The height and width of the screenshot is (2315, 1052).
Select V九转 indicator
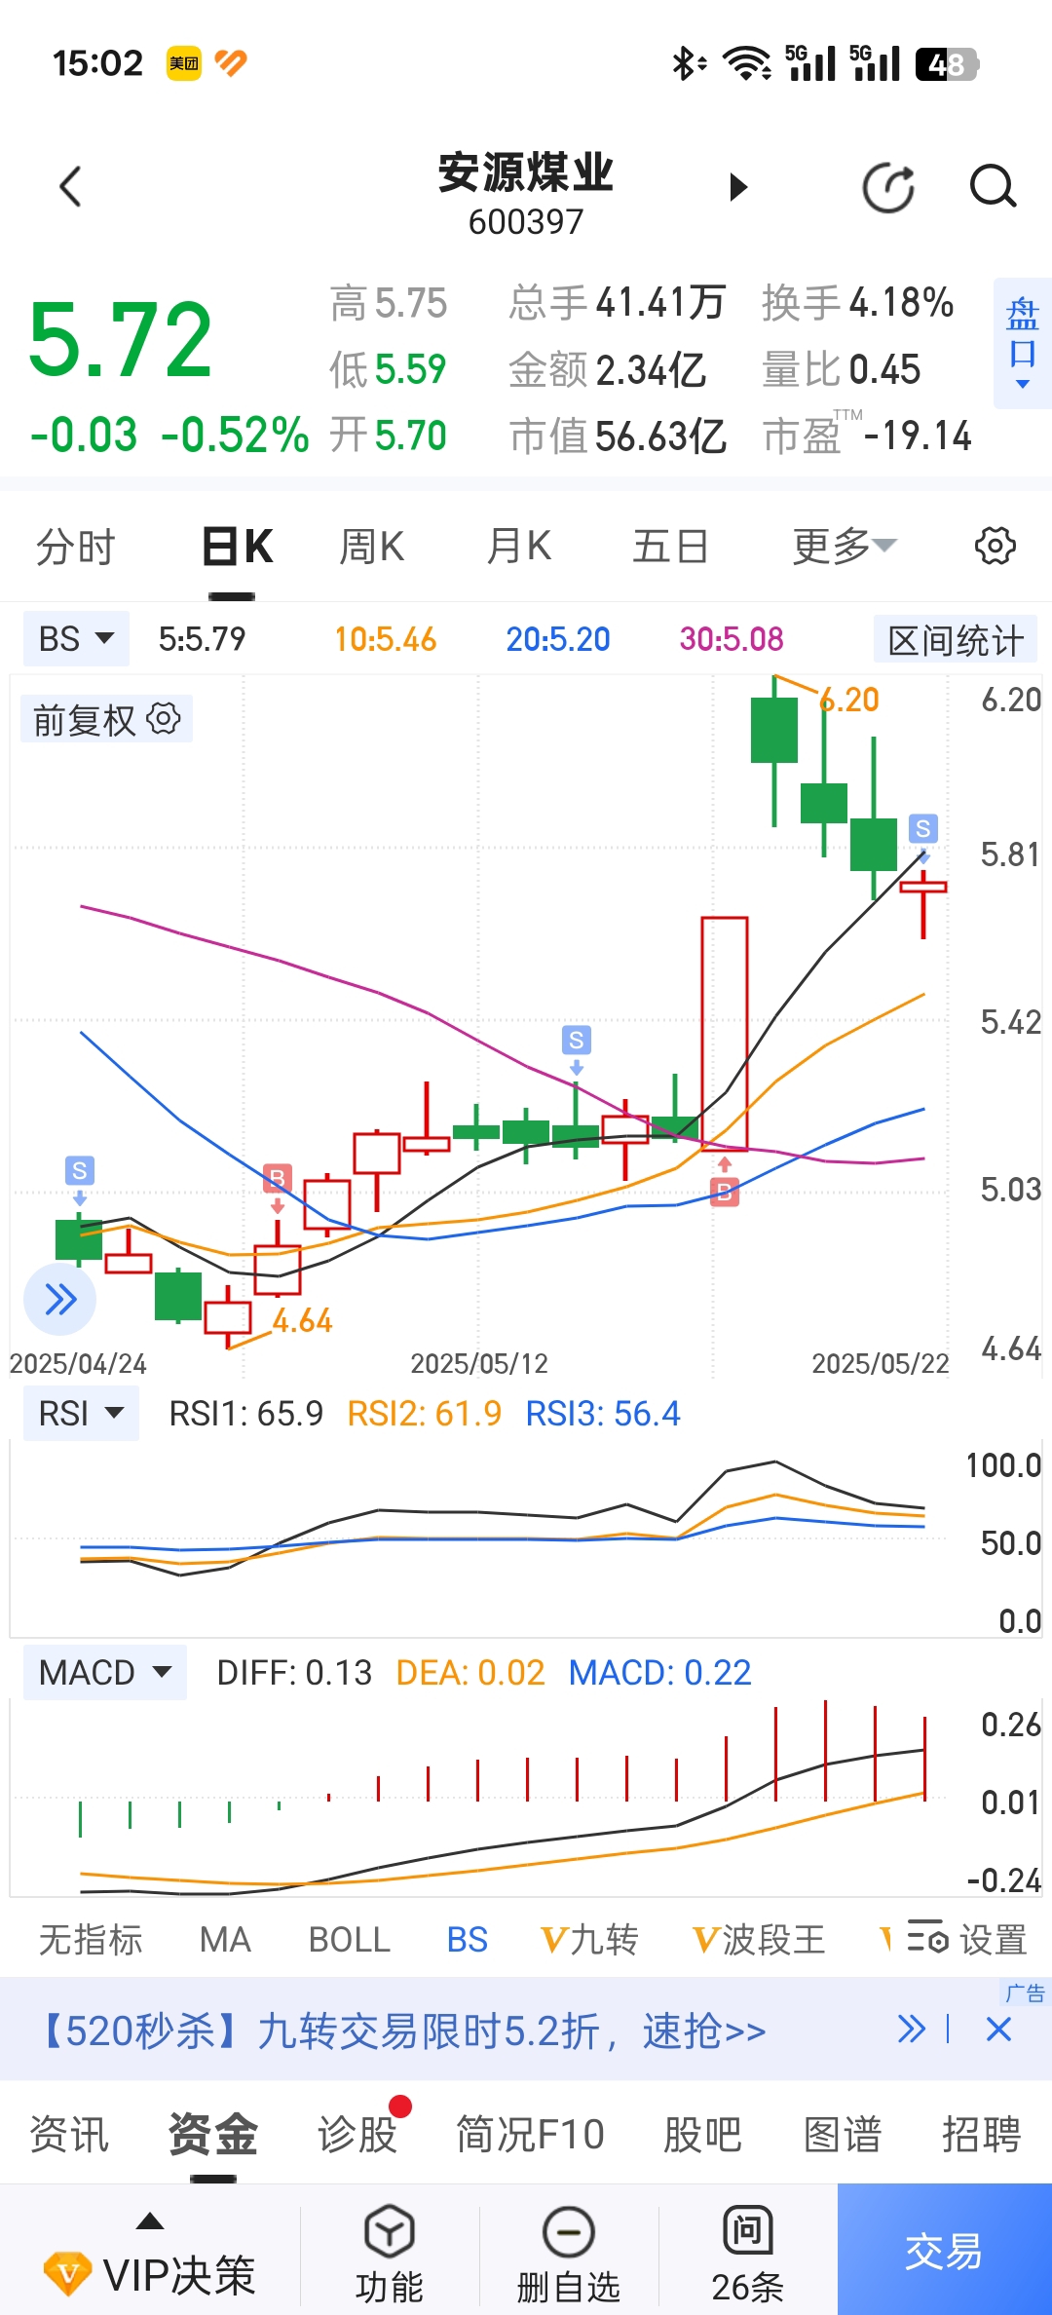(589, 1939)
